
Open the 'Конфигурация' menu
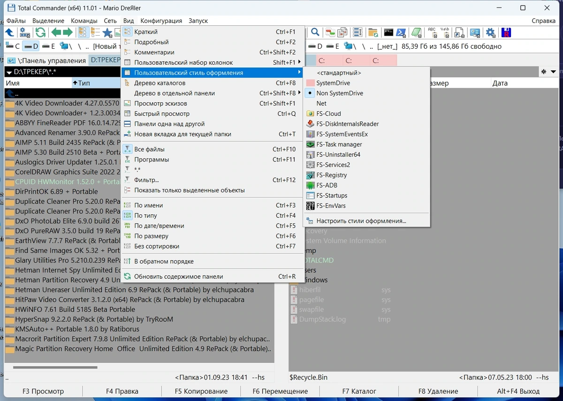[x=161, y=21]
